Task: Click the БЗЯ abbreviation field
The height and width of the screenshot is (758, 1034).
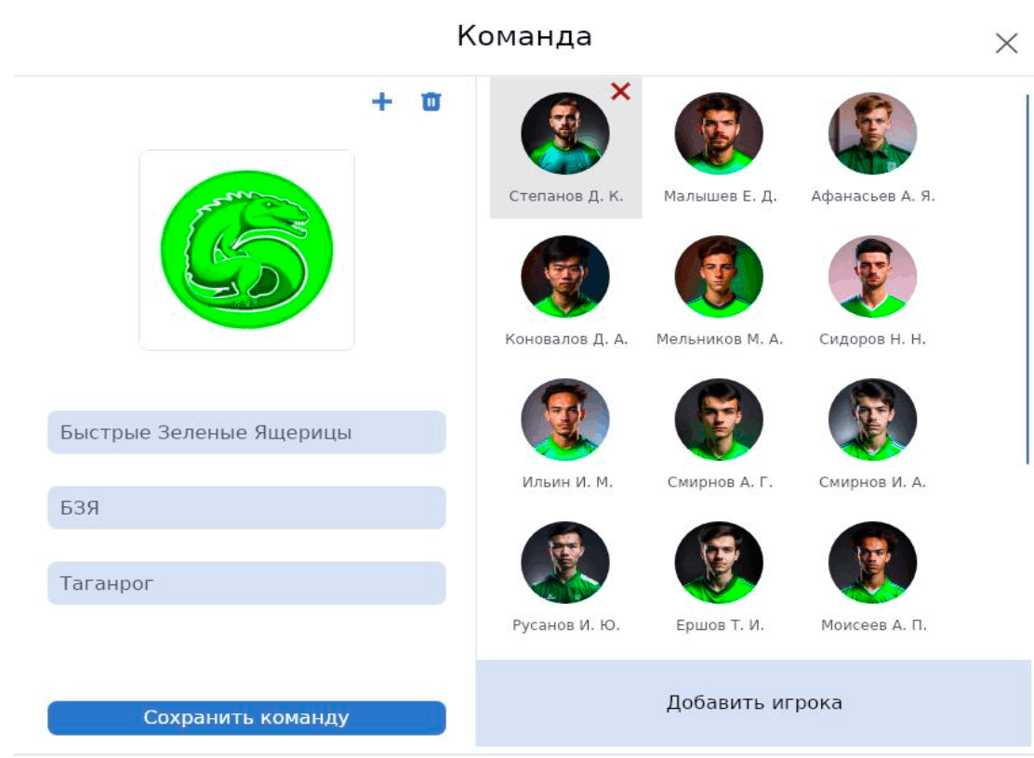Action: pyautogui.click(x=246, y=508)
